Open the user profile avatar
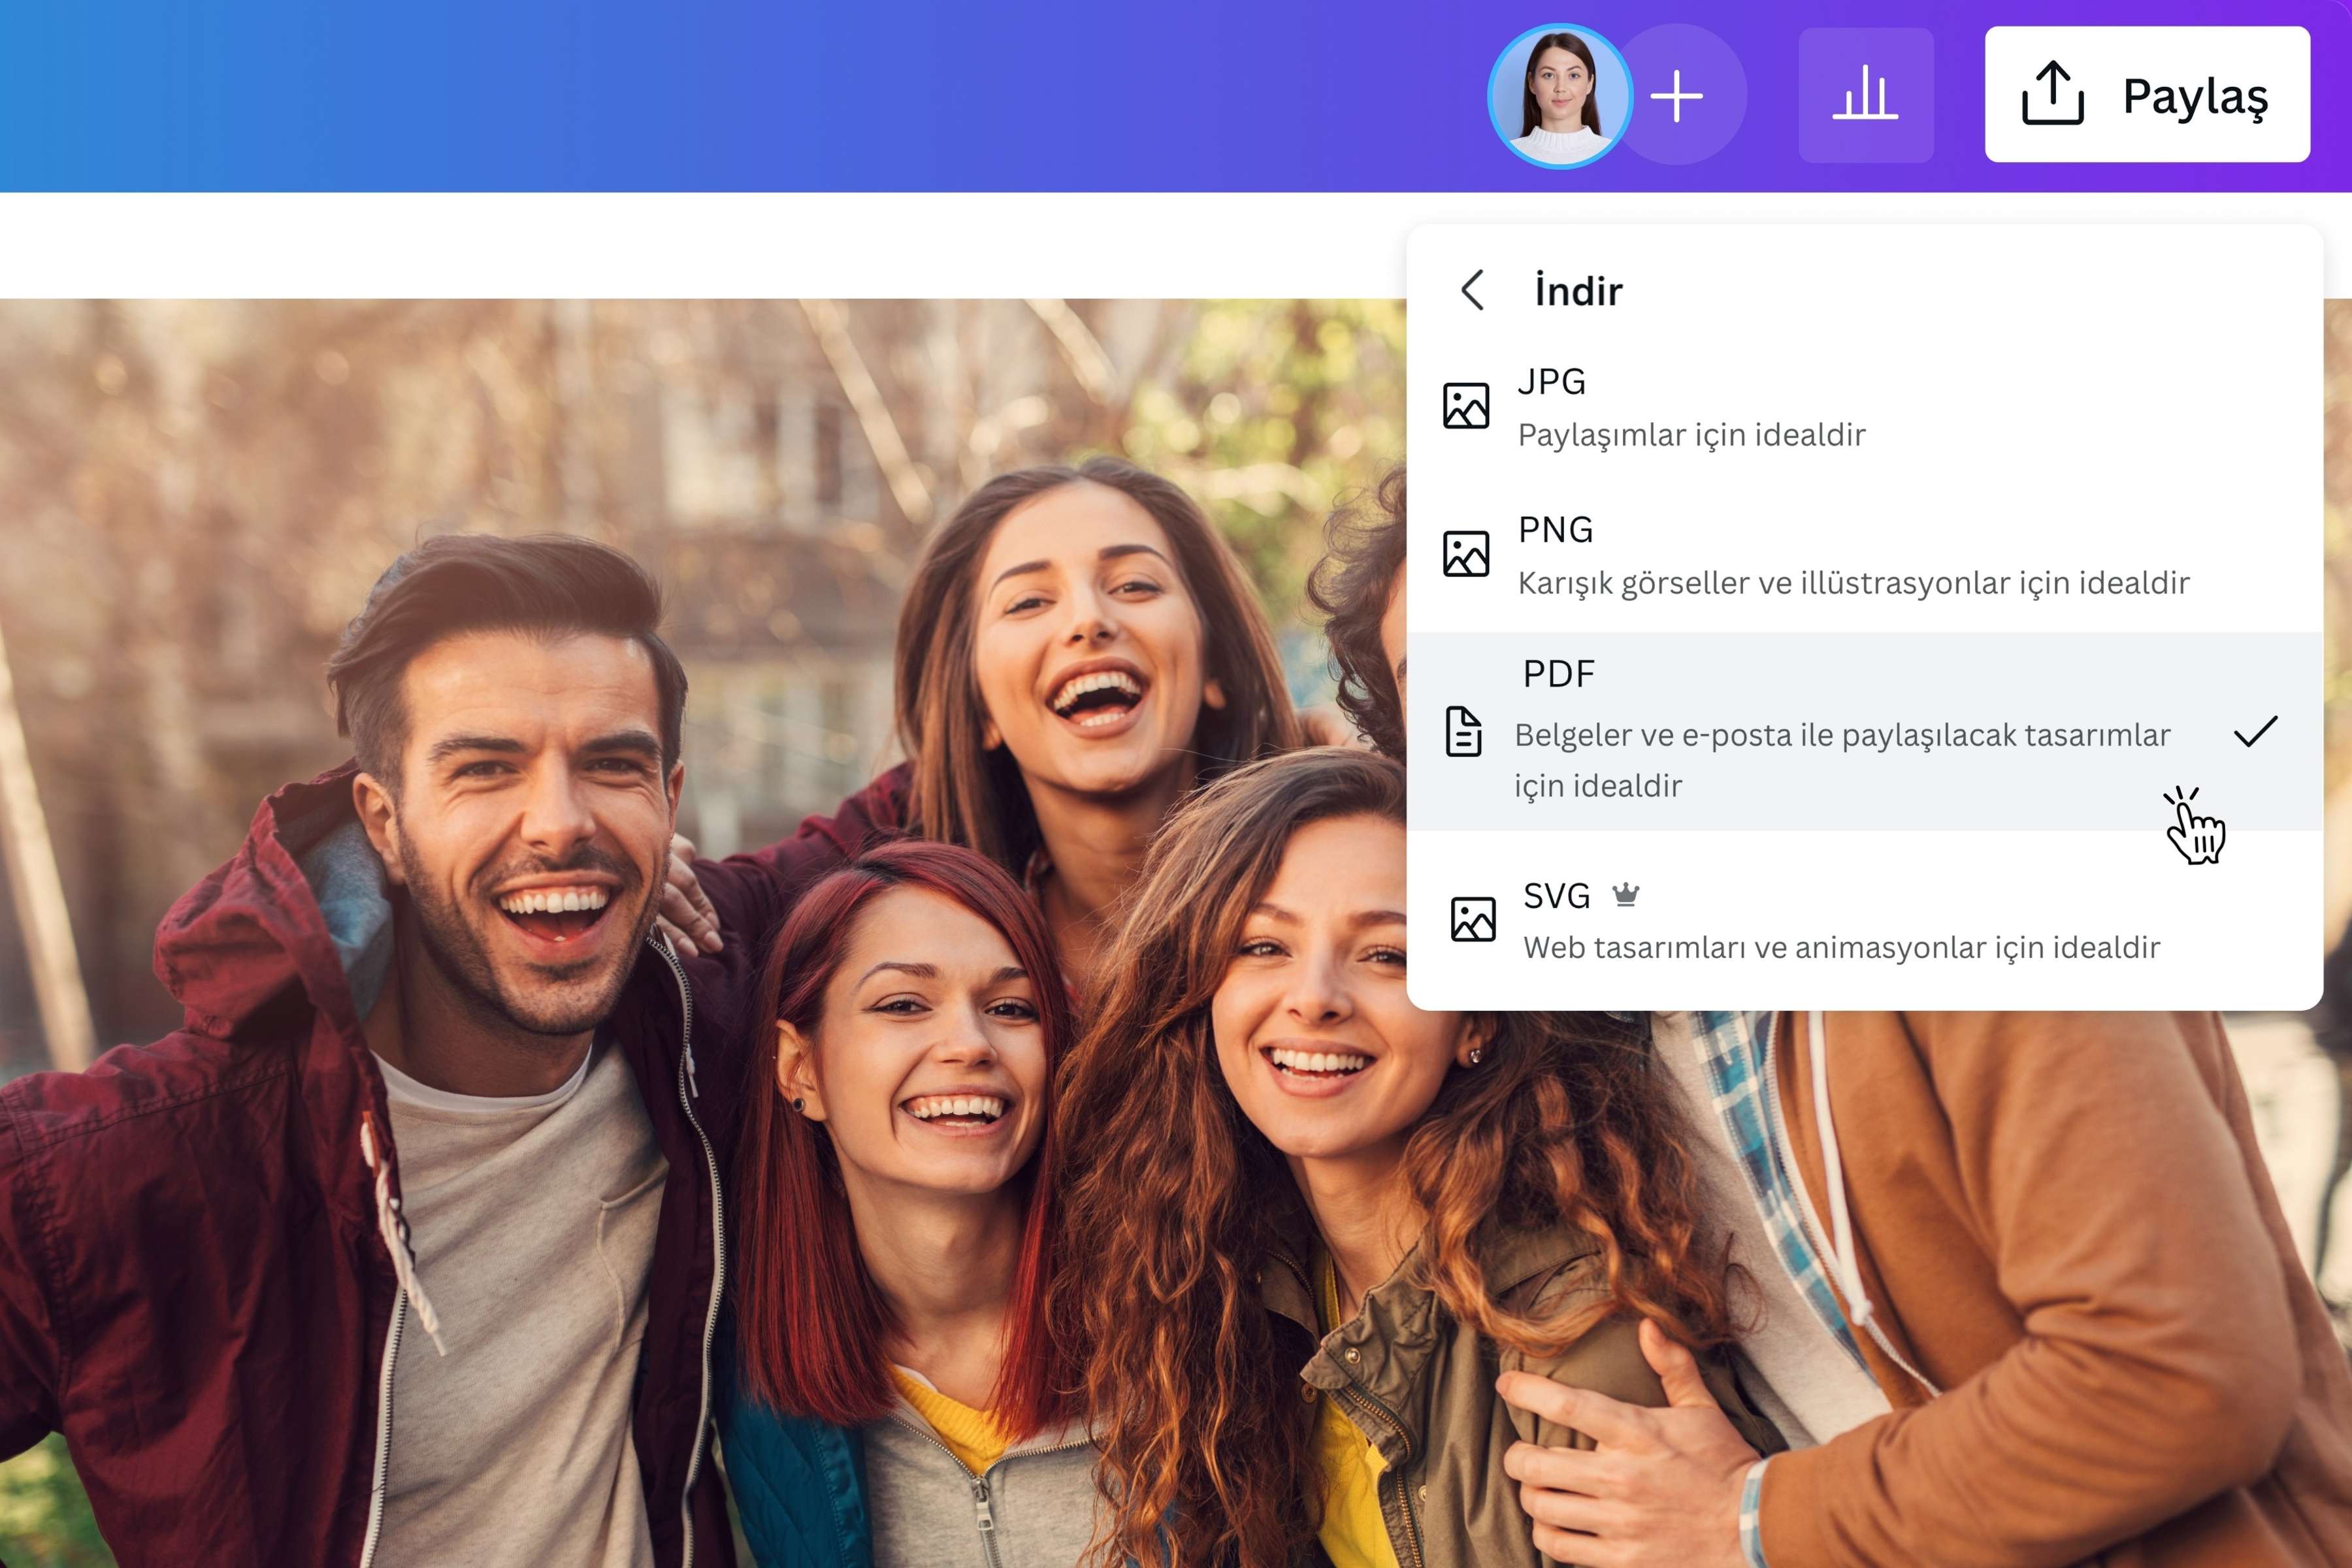Image resolution: width=2352 pixels, height=1568 pixels. click(1560, 96)
